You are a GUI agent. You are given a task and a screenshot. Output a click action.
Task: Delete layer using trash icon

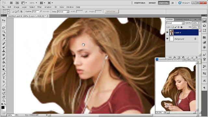click(196, 57)
